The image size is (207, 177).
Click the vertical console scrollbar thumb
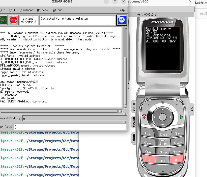(125, 81)
